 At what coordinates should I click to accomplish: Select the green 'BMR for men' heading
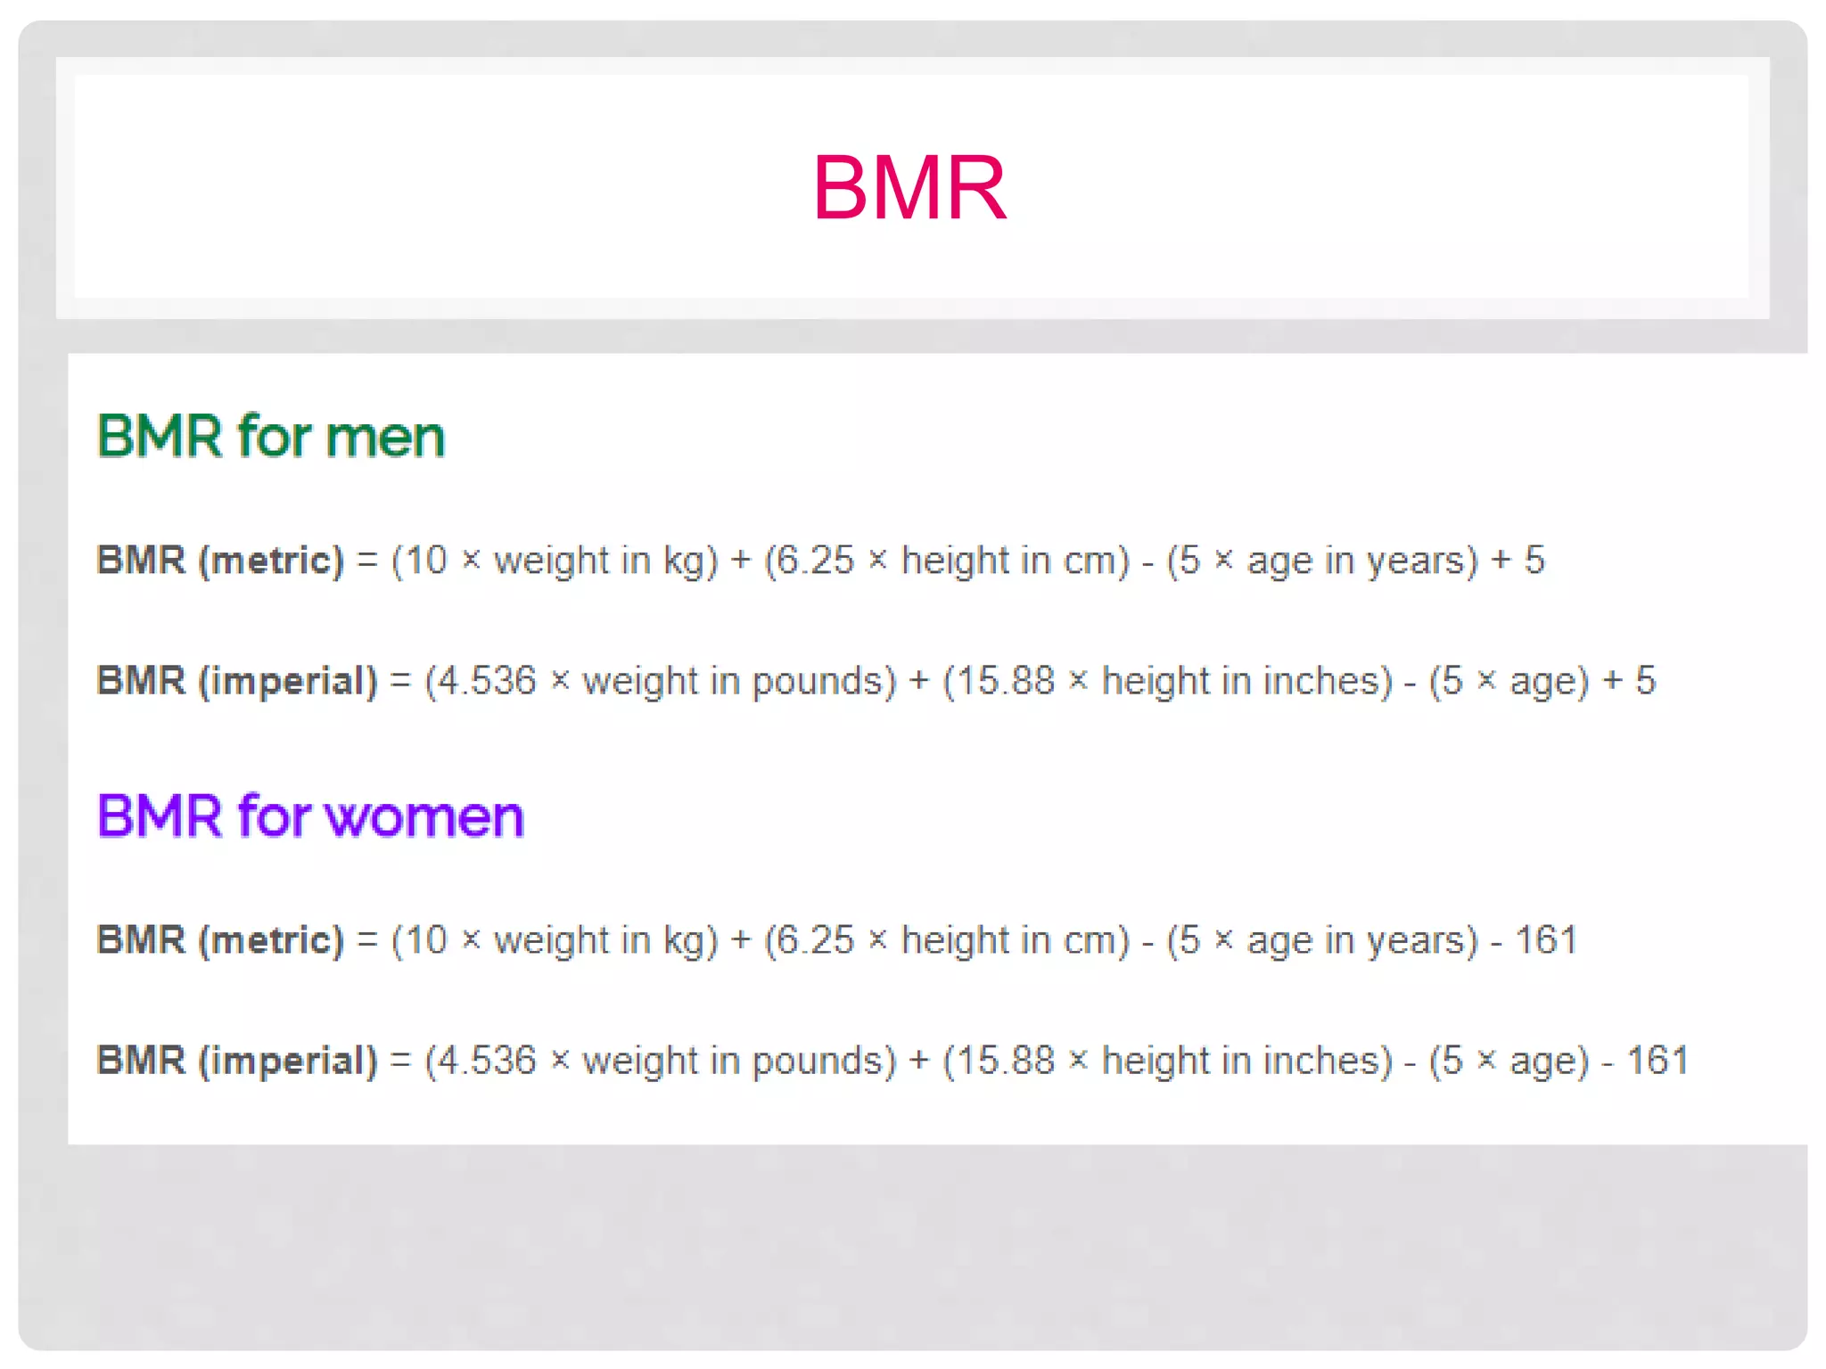coord(271,436)
